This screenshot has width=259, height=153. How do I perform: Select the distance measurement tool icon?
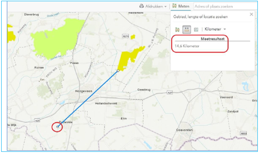coord(187,29)
